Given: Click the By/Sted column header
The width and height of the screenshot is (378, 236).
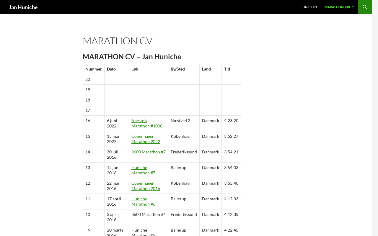Looking at the screenshot, I should [177, 69].
